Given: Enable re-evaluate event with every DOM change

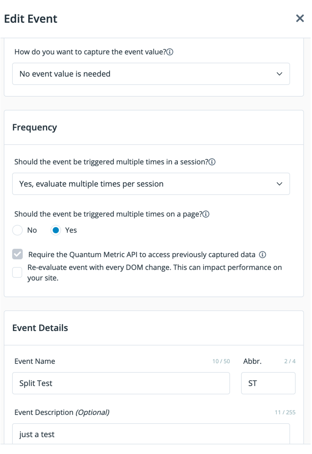Looking at the screenshot, I should 17,273.
